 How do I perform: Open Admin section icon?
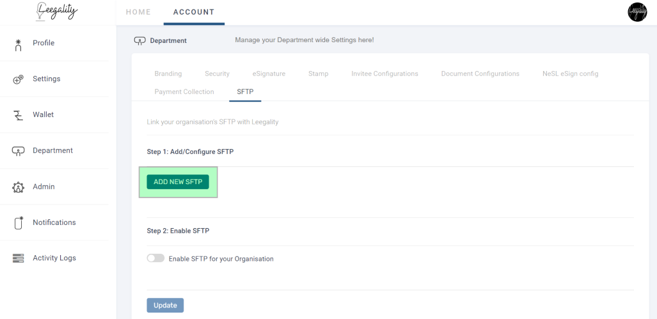(18, 187)
